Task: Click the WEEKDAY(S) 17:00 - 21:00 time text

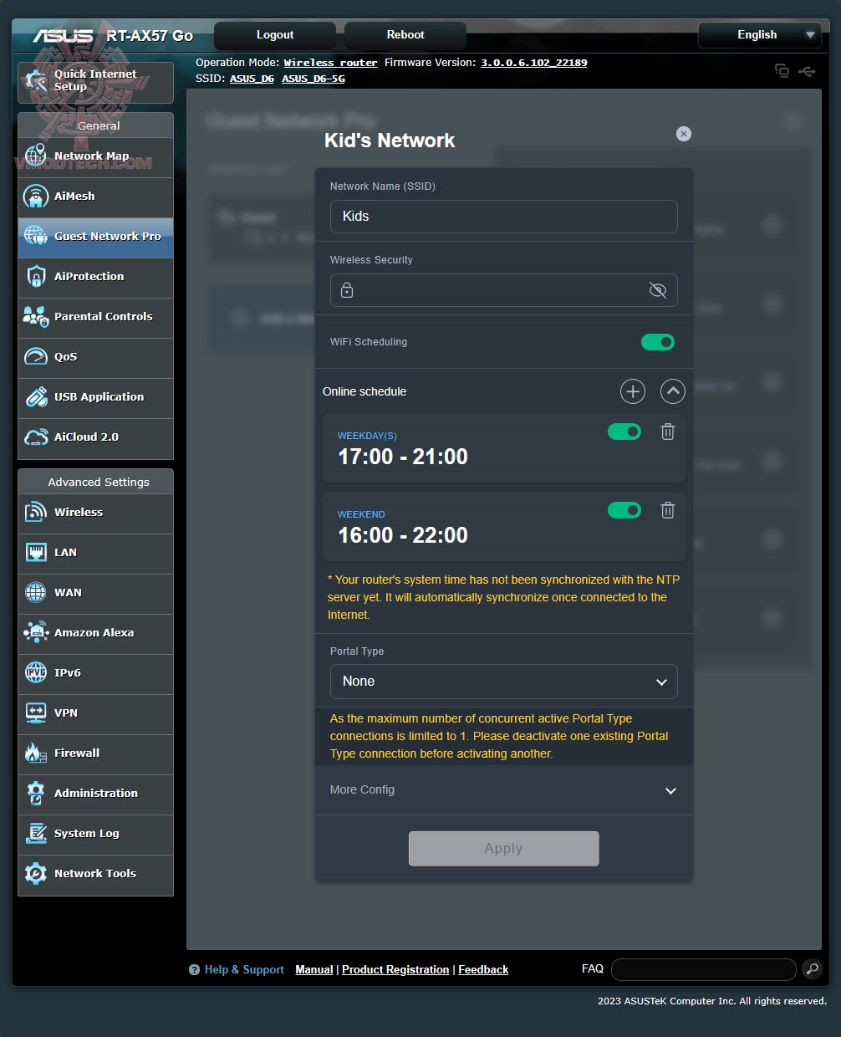Action: [403, 457]
